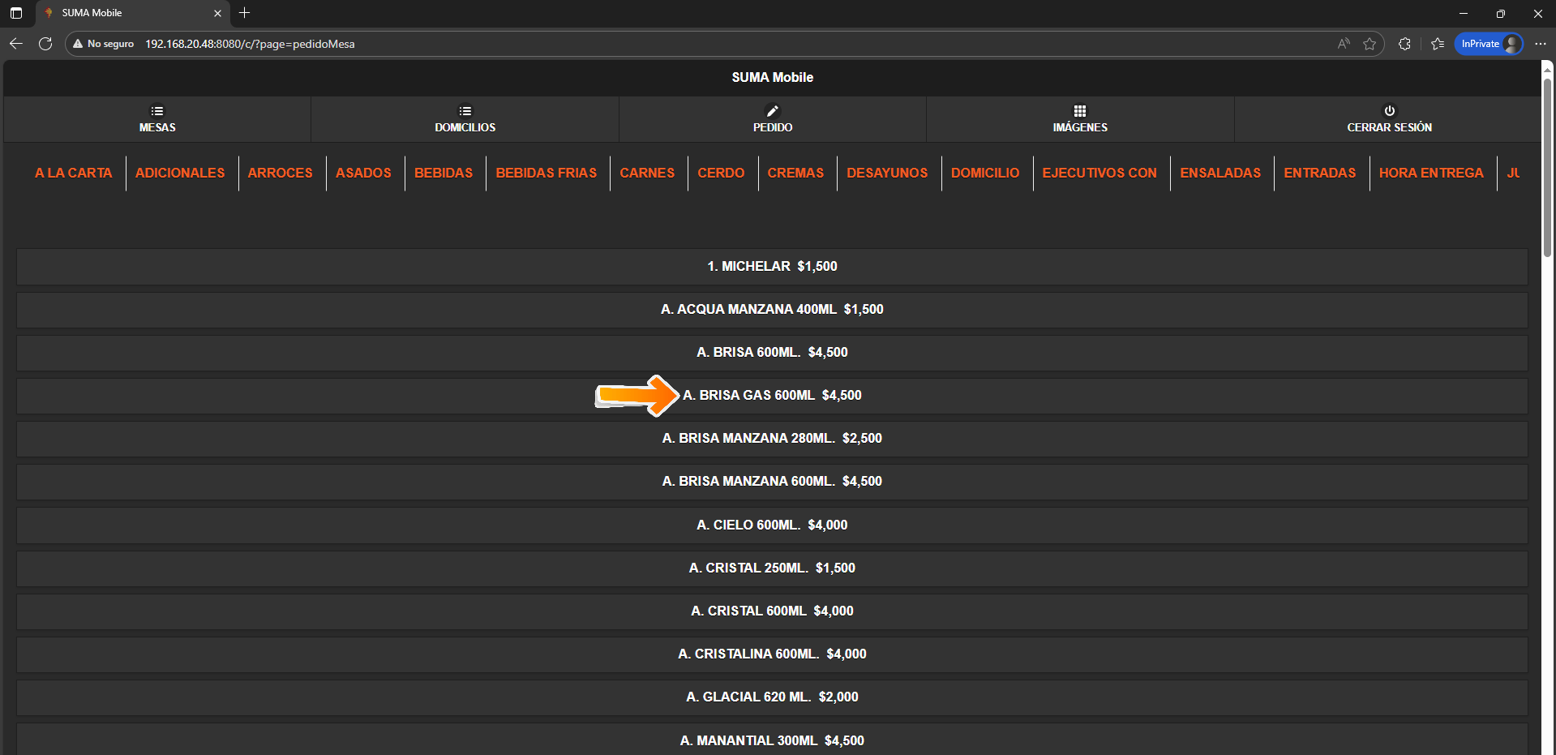Add 1. MICHELAR item to order

[x=772, y=266]
